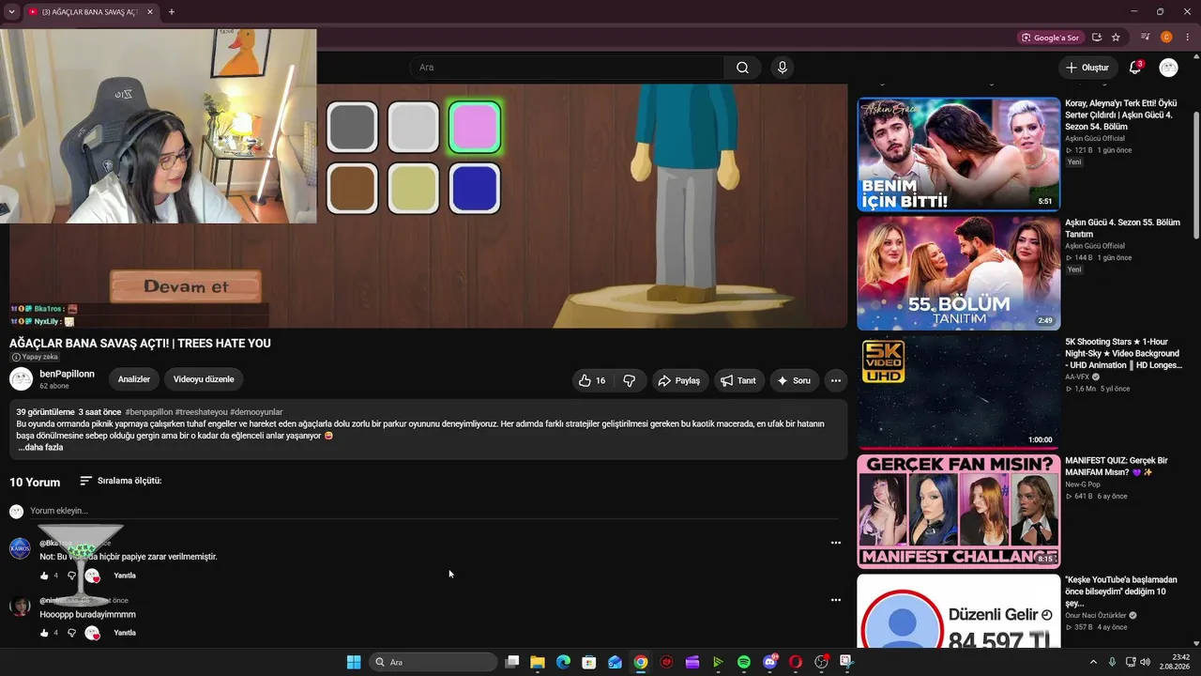
Task: Click the Soru ask button
Action: (794, 380)
